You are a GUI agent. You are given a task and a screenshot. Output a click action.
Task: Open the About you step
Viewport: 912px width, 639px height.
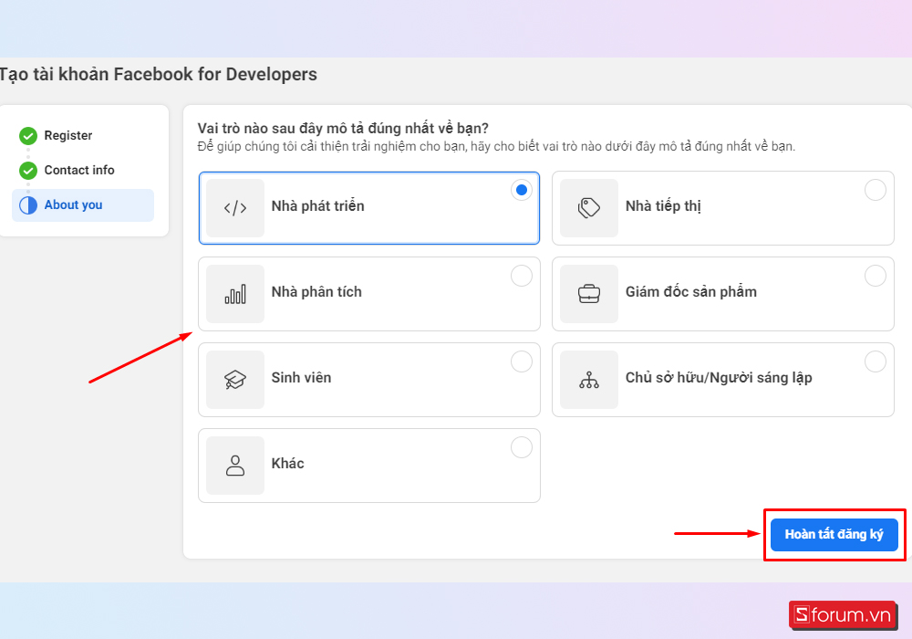point(74,205)
